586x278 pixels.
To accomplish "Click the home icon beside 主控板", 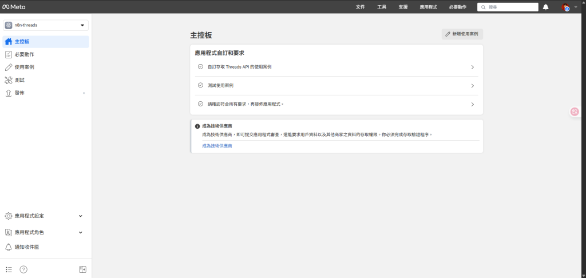I will [9, 42].
